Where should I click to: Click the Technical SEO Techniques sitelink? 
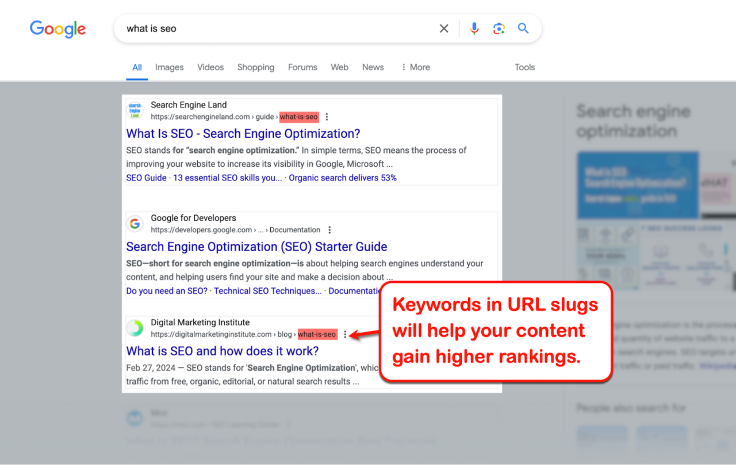click(x=267, y=291)
